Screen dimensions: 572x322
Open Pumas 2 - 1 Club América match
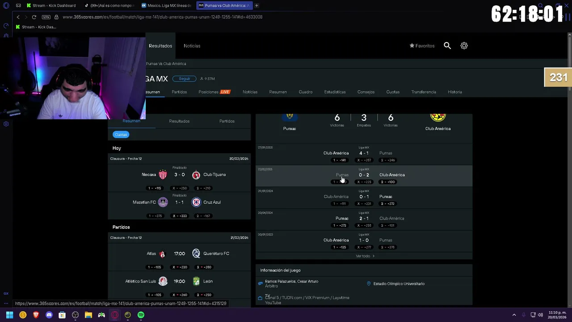364,220
